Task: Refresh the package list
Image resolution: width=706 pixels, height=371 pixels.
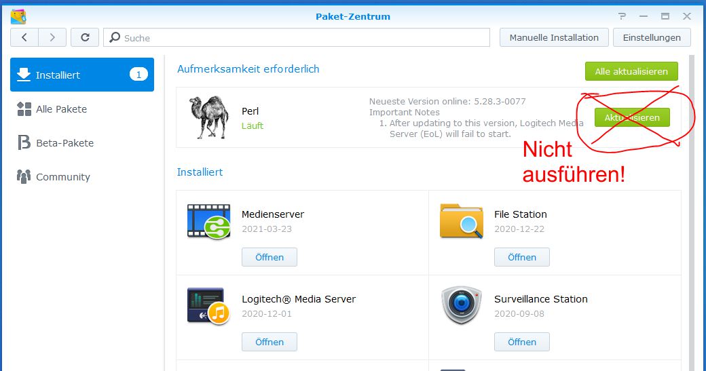Action: click(x=85, y=37)
